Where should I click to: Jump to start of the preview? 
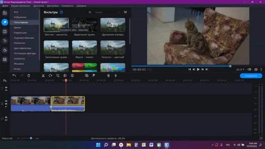(190, 70)
